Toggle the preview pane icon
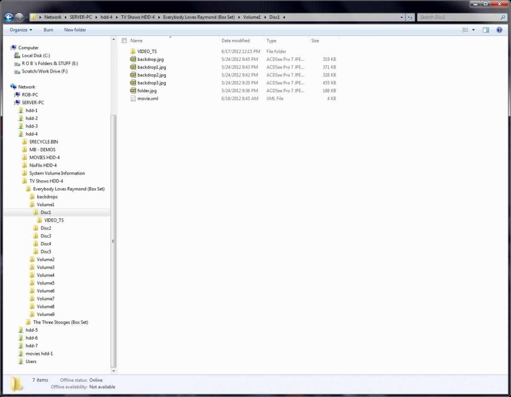This screenshot has width=511, height=397. click(486, 30)
